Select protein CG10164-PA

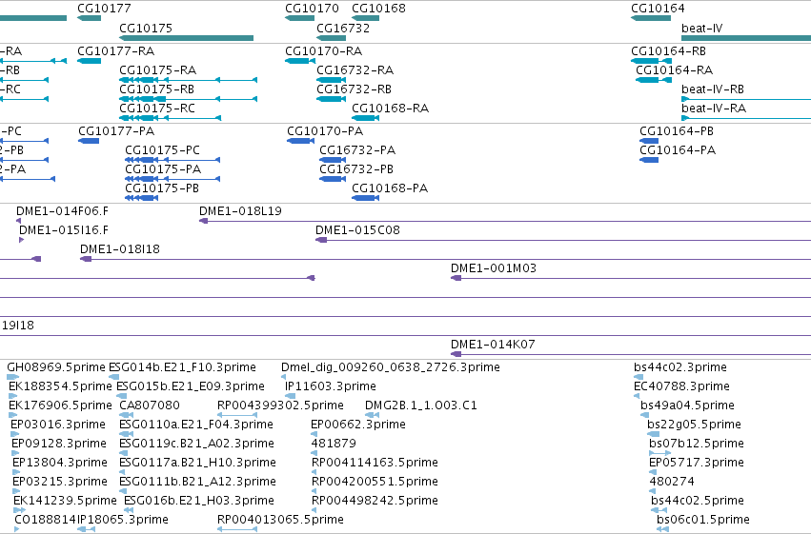pyautogui.click(x=649, y=160)
